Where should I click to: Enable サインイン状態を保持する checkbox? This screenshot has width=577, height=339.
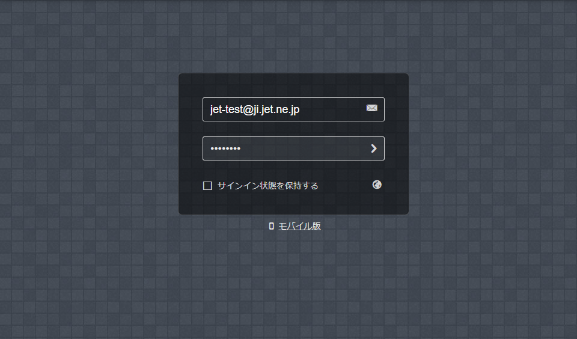207,186
